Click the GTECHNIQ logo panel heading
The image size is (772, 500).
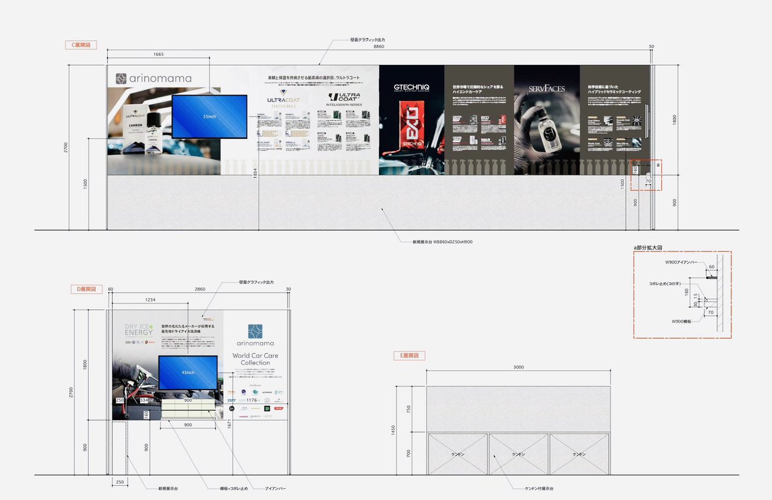[x=412, y=88]
